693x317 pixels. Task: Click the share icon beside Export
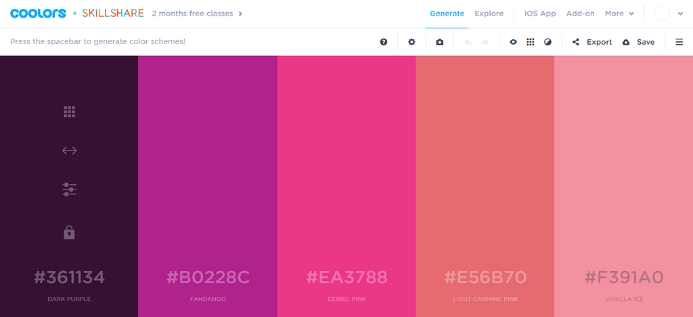pyautogui.click(x=576, y=42)
